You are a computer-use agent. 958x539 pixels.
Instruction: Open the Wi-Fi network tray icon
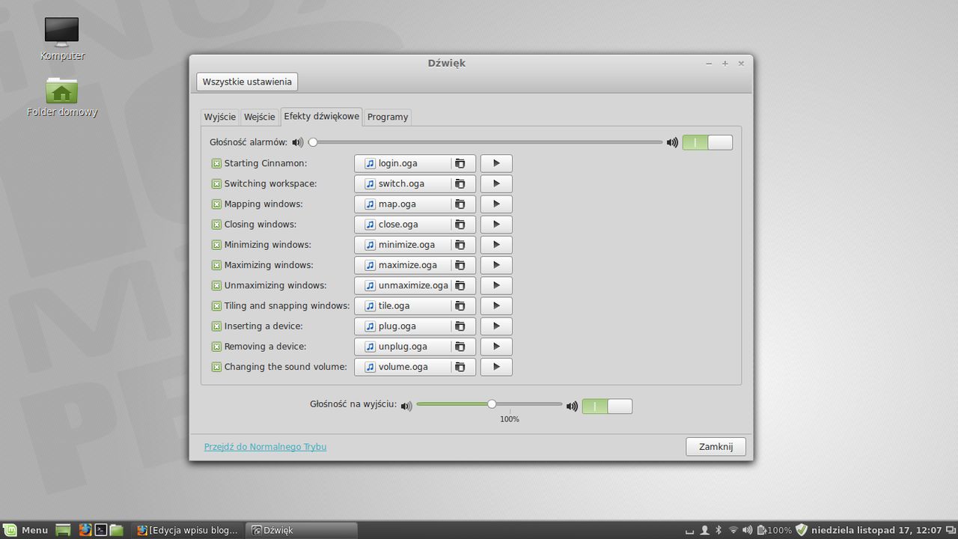pyautogui.click(x=733, y=530)
